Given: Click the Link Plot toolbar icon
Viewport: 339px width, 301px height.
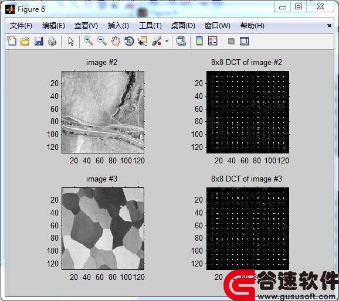Looking at the screenshot, I should (181, 41).
